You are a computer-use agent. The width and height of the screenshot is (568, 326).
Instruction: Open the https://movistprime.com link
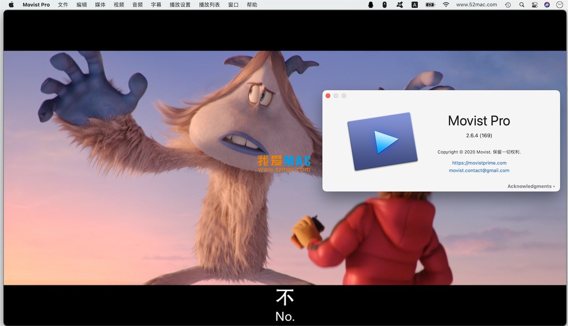[479, 163]
